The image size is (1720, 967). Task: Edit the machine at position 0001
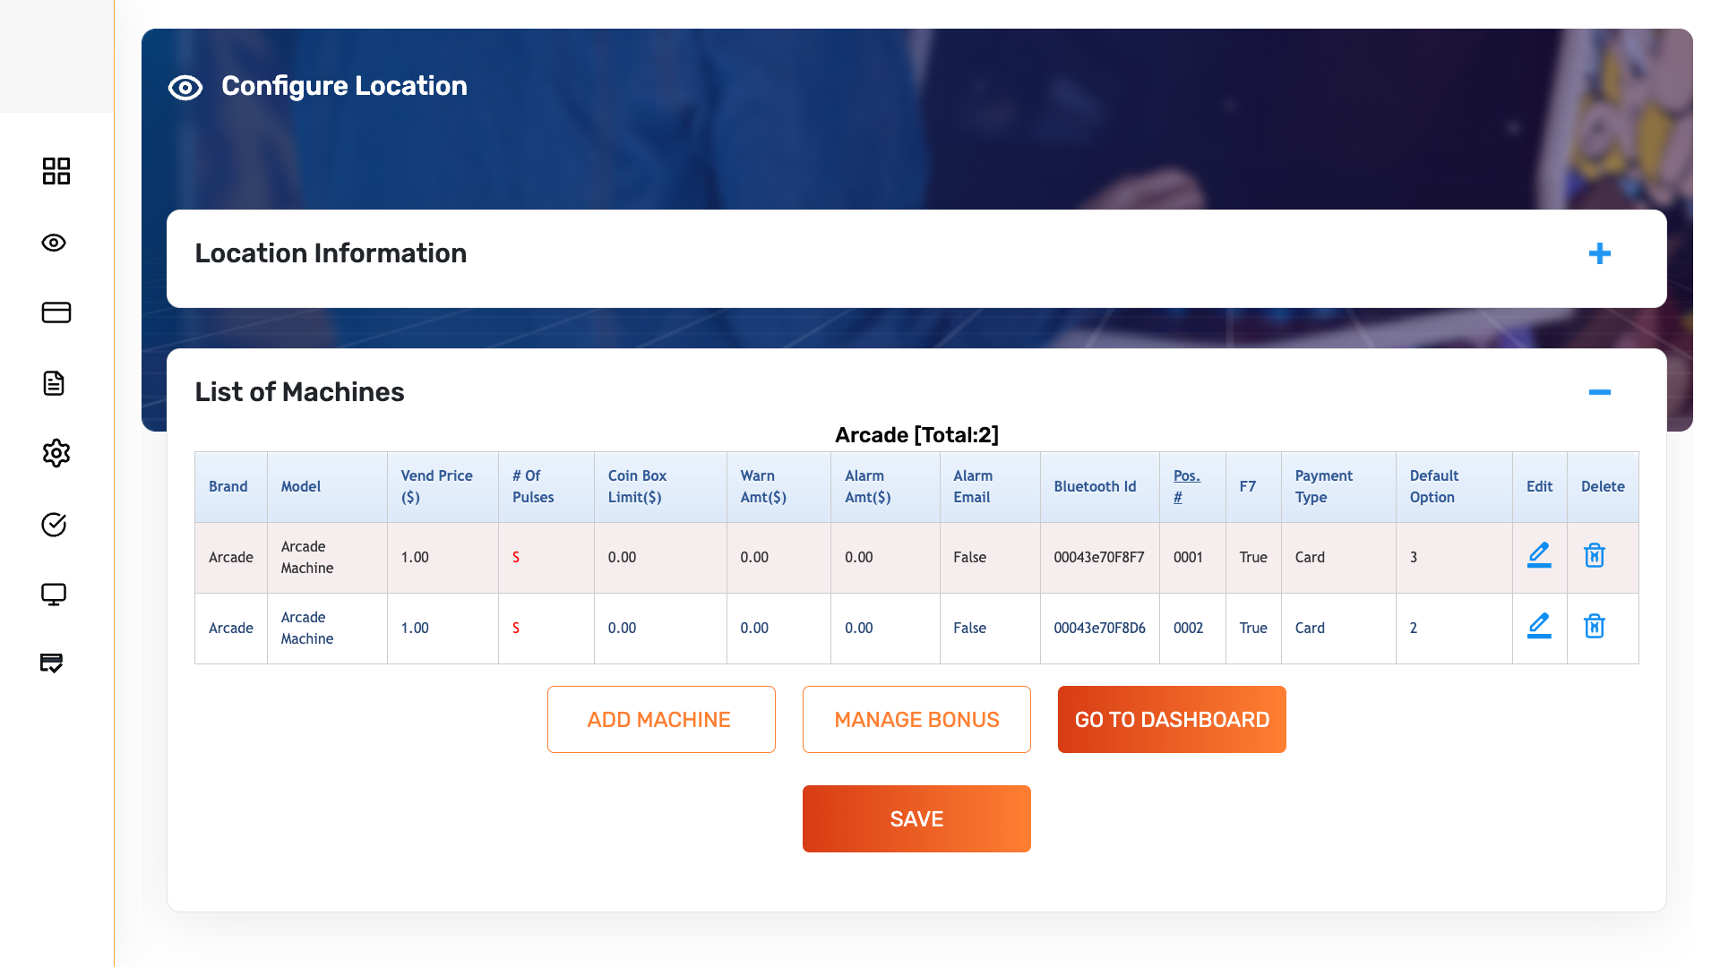[1539, 556]
